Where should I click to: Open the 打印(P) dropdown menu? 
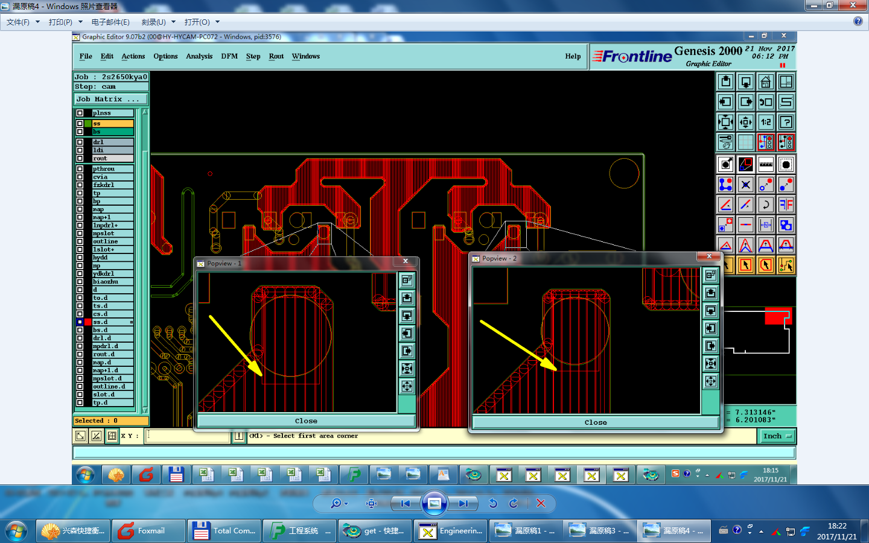click(x=65, y=22)
